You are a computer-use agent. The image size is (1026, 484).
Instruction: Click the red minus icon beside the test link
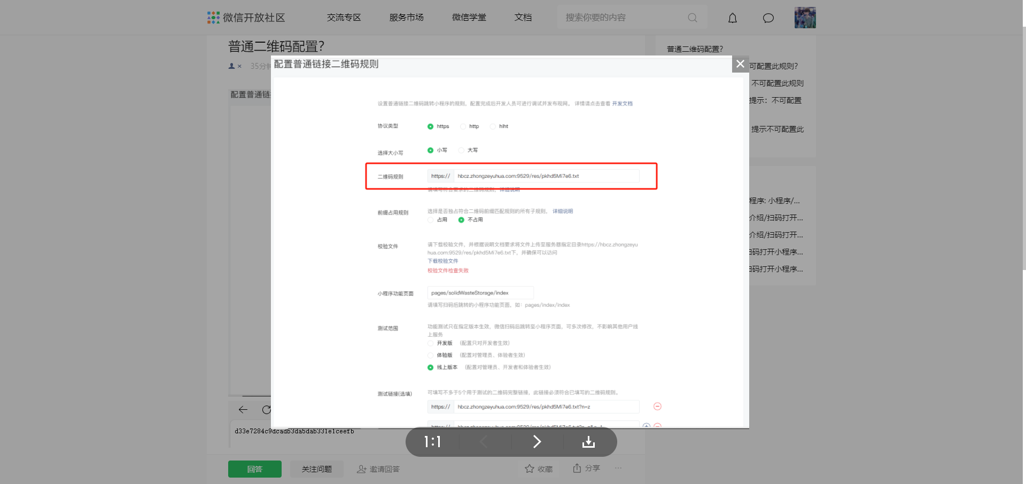coord(658,407)
